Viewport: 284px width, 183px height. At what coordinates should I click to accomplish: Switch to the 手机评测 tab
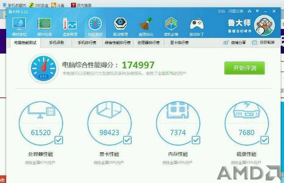pyautogui.click(x=56, y=43)
